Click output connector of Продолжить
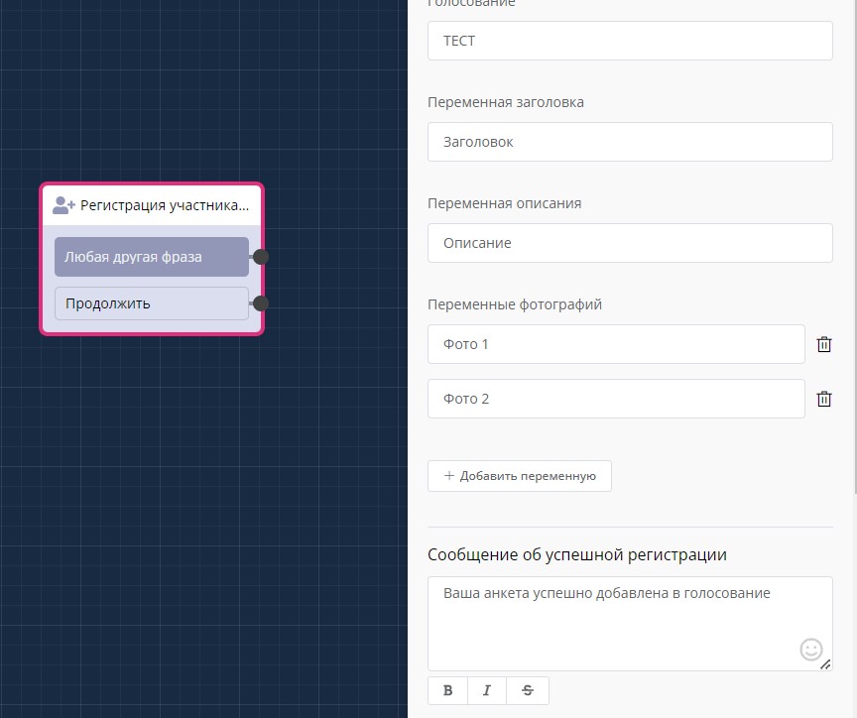The image size is (857, 718). (260, 303)
